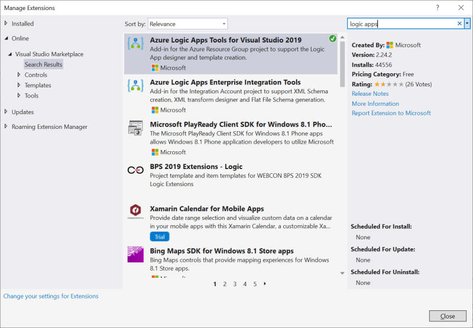Select BPS 2019 Extensions - Logic title
Viewport: 473px width, 328px height.
tap(196, 167)
